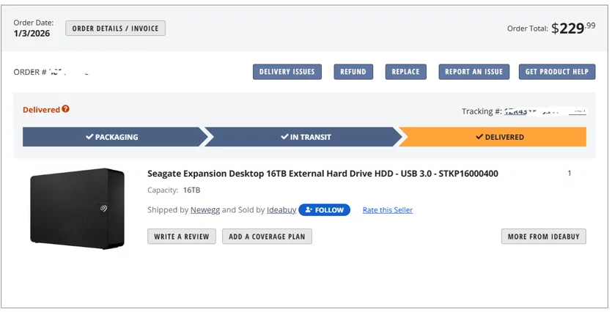The image size is (612, 312).
Task: Select the Replace button
Action: (x=405, y=72)
